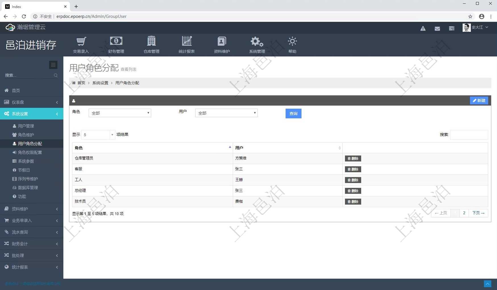Open the 资料维护 contact book icon
The height and width of the screenshot is (290, 497).
(x=222, y=42)
